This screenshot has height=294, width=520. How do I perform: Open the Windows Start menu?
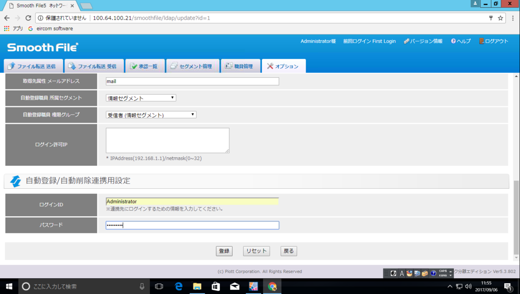[9, 286]
